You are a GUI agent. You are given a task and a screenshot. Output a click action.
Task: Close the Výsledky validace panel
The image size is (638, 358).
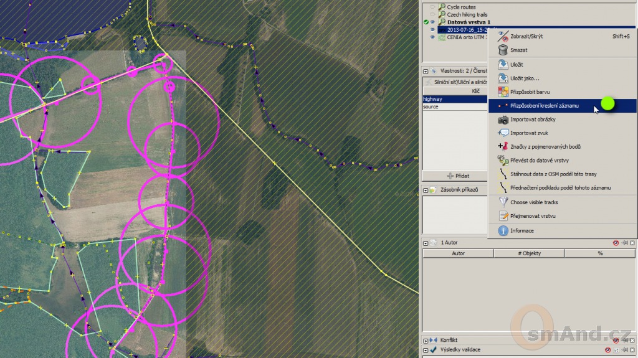click(x=632, y=350)
